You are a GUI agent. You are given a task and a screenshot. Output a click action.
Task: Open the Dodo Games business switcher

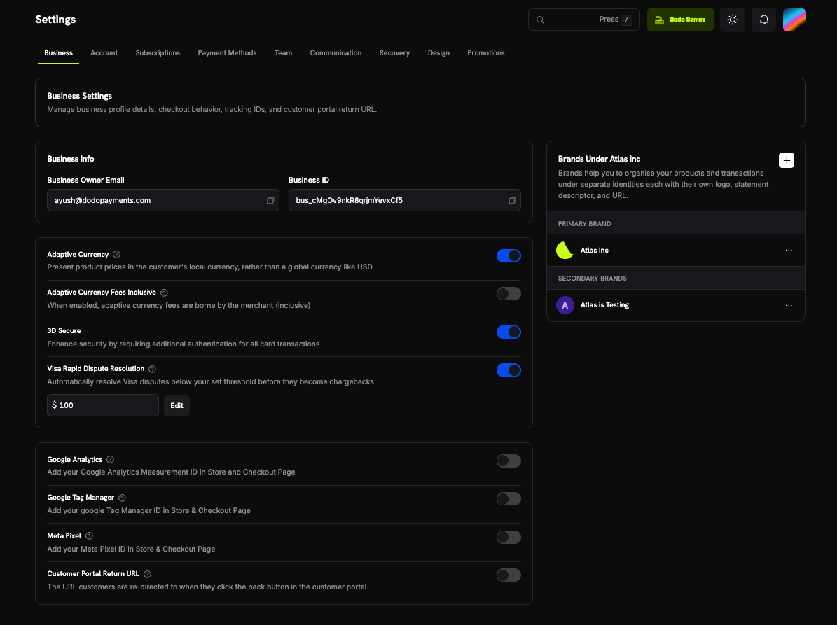tap(680, 20)
